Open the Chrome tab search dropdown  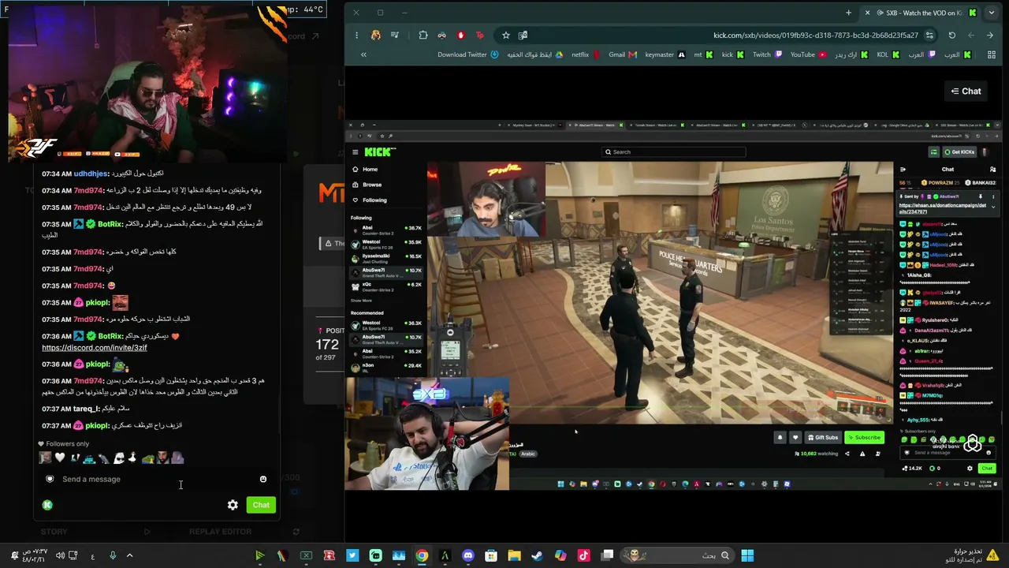(992, 13)
